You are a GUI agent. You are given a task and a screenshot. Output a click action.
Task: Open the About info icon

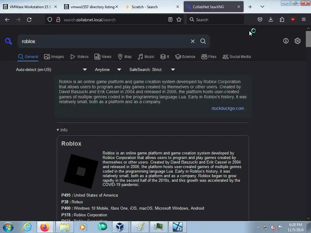286,41
